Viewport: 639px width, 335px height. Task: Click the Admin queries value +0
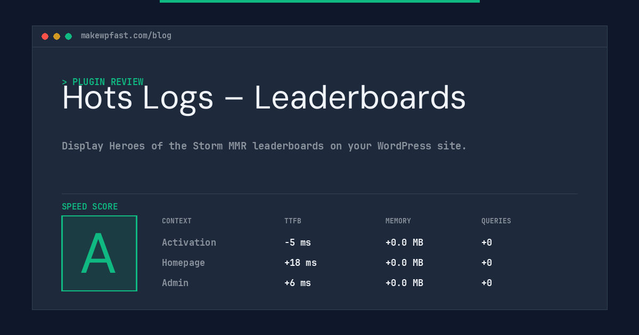(x=487, y=283)
